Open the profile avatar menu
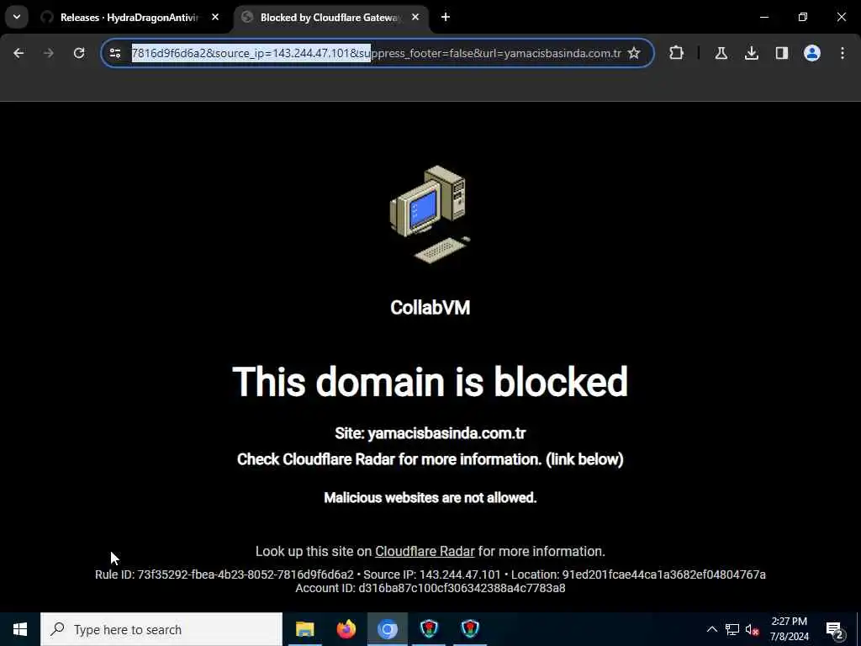The width and height of the screenshot is (861, 646). (811, 53)
